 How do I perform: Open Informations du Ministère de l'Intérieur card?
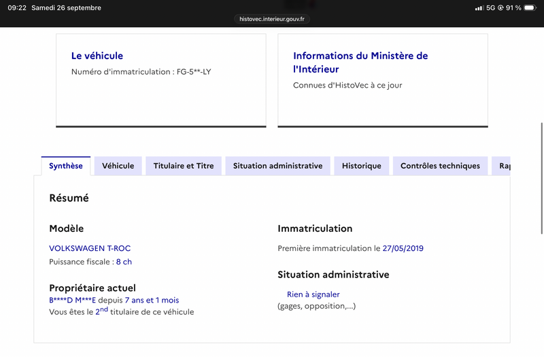(360, 63)
